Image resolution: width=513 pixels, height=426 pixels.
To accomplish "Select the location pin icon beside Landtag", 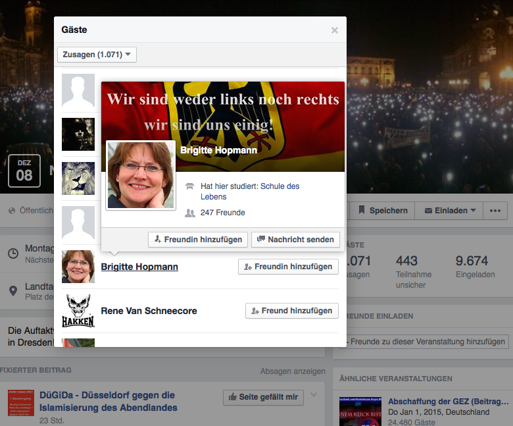I will [13, 291].
